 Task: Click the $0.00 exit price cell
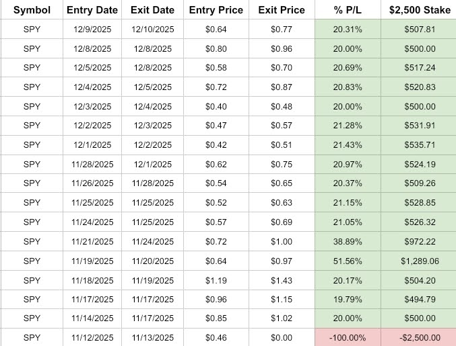click(x=281, y=337)
